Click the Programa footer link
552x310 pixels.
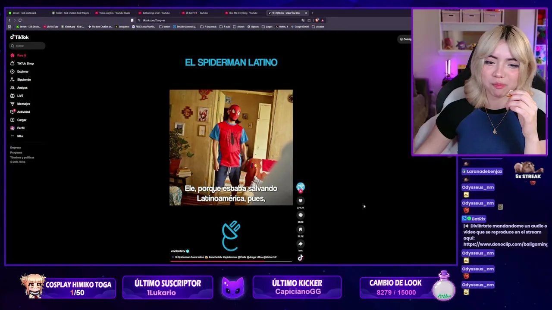pyautogui.click(x=16, y=152)
